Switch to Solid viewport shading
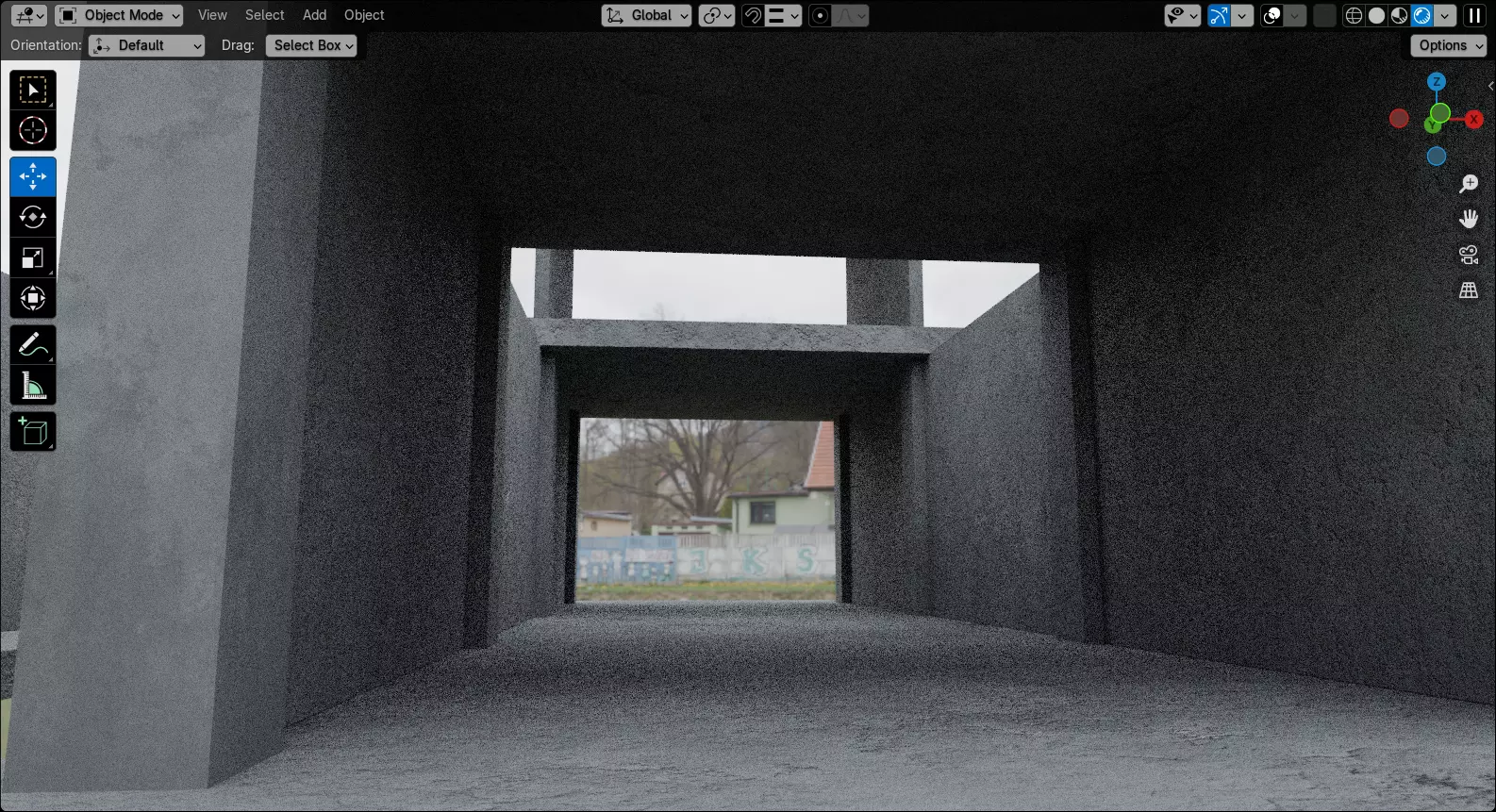1496x812 pixels. pos(1377,15)
